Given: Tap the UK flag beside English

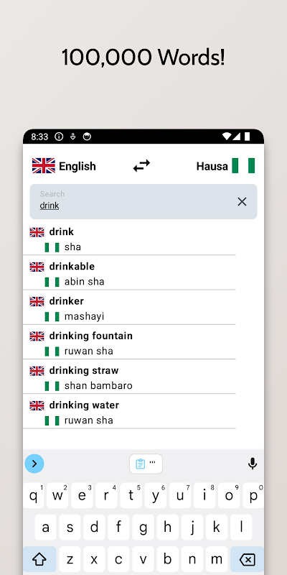Looking at the screenshot, I should (x=44, y=166).
